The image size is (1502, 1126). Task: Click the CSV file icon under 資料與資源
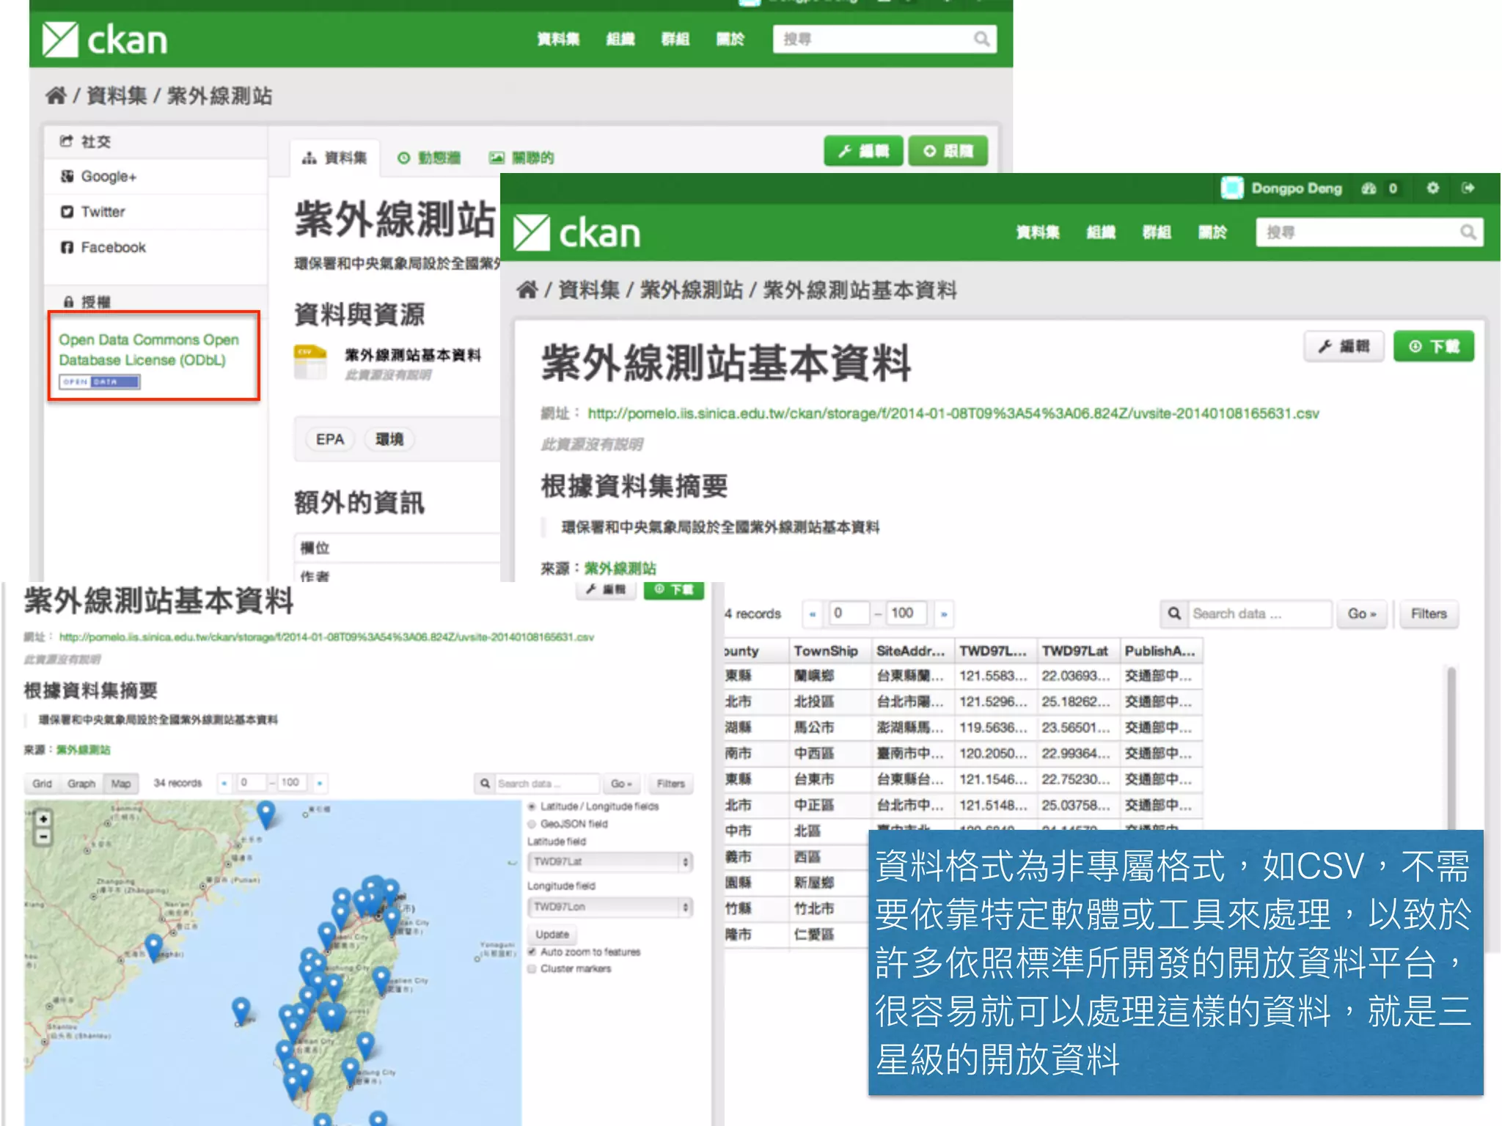(x=310, y=361)
